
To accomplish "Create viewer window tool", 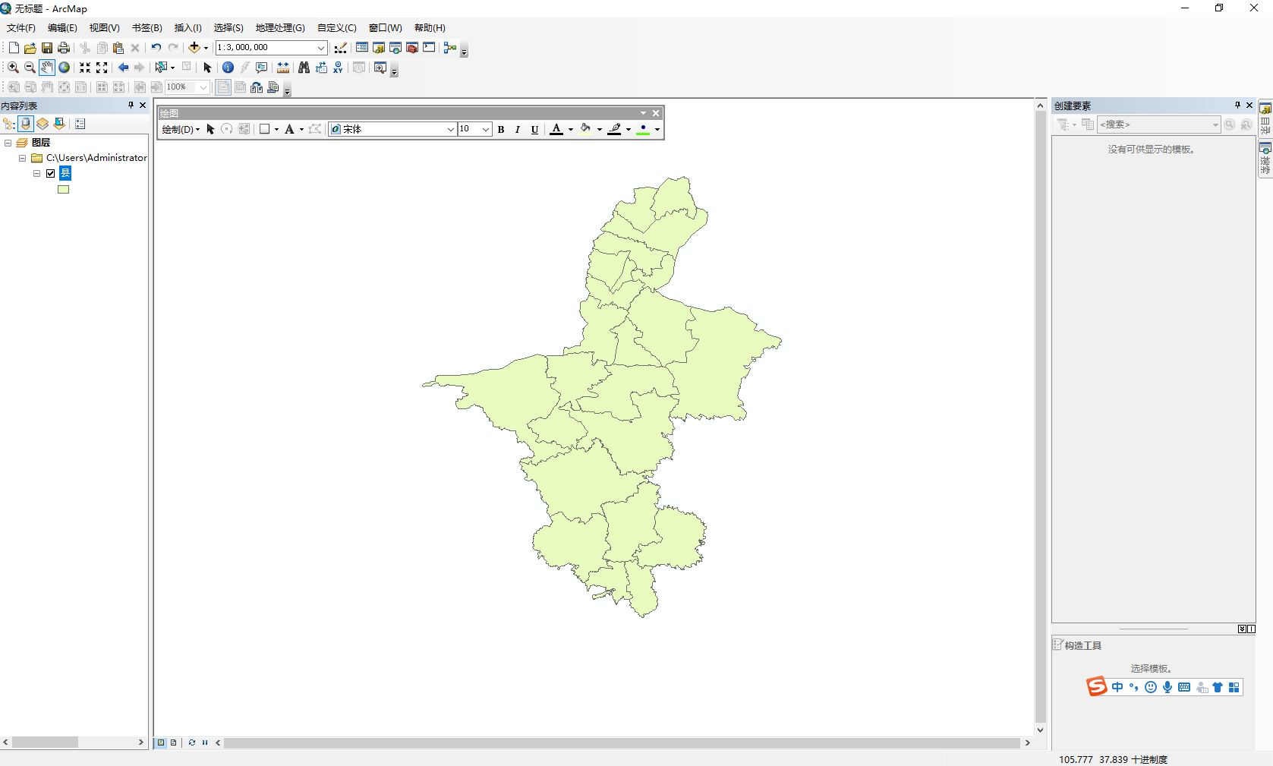I will pyautogui.click(x=380, y=68).
